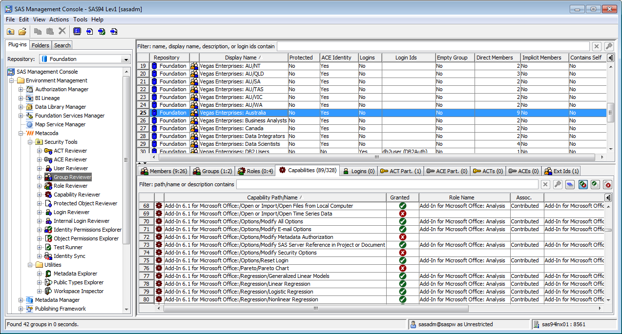Open the Tools menu

coord(80,20)
